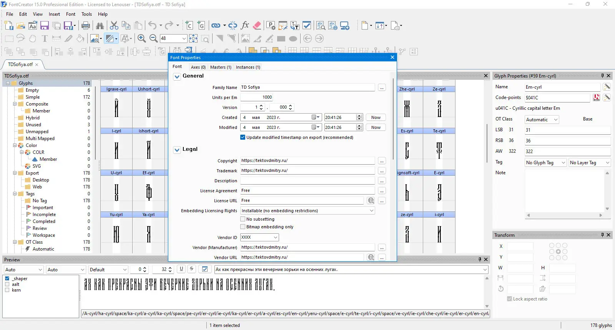Open the Tools menu

point(86,14)
